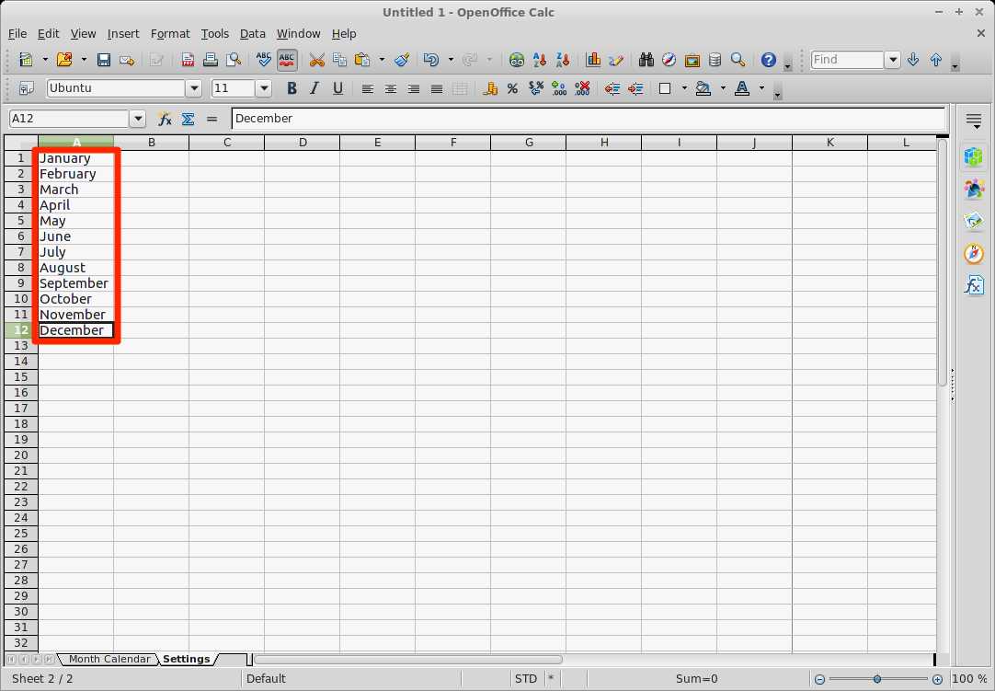The image size is (995, 691).
Task: Open the Data menu
Action: pos(252,33)
